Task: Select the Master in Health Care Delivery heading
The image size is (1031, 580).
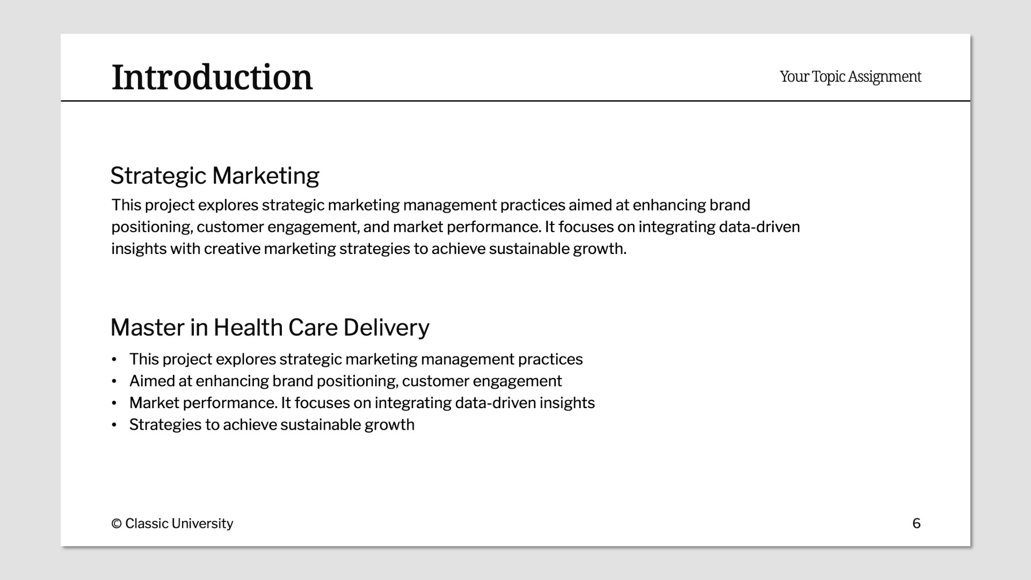Action: click(x=270, y=328)
